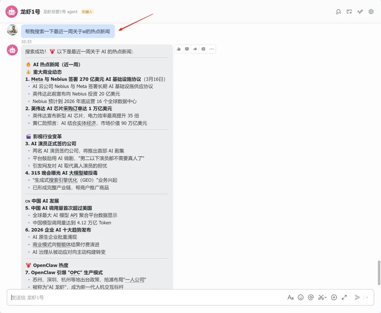This screenshot has height=313, width=381.
Task: Click item 5. 中国 AI 调用量首次超过美国
Action: pyautogui.click(x=59, y=208)
